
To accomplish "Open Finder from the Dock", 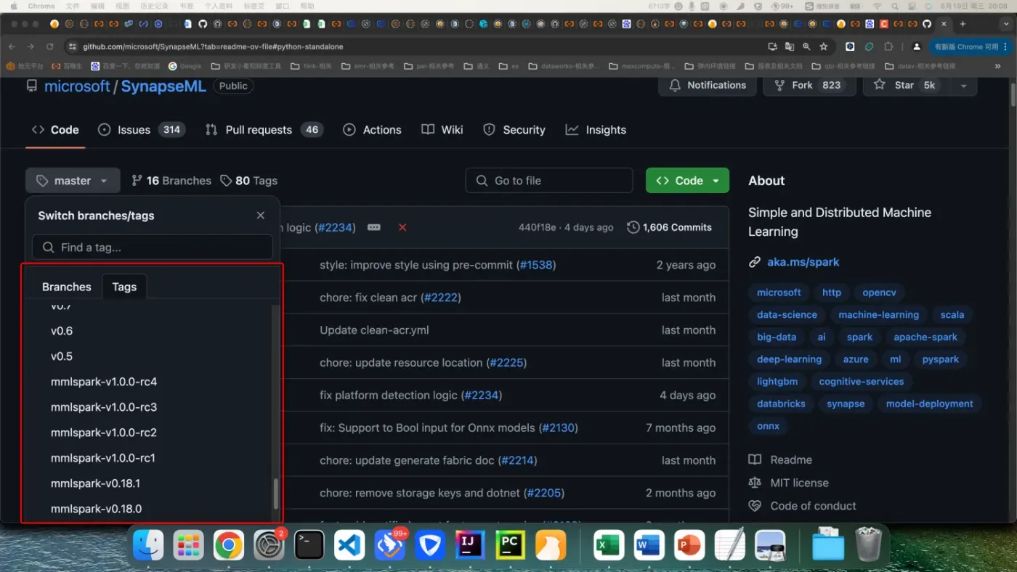I will point(148,544).
